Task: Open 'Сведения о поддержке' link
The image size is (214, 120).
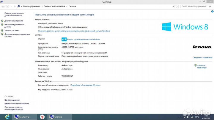Action: (x=202, y=57)
